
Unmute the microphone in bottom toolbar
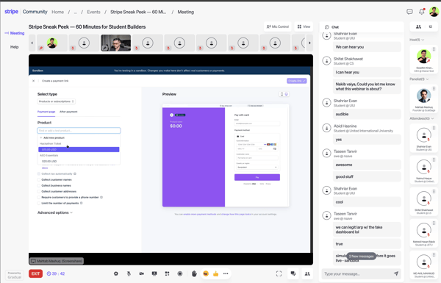coord(129,273)
